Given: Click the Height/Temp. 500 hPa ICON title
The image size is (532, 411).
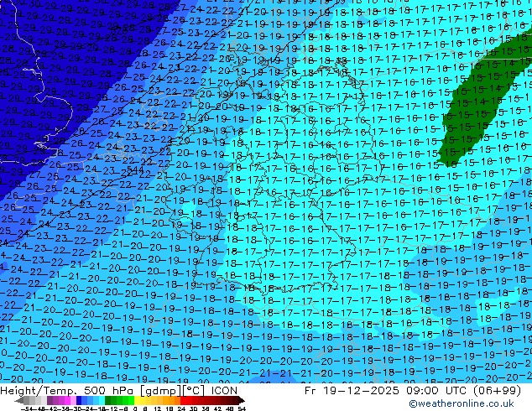Looking at the screenshot, I should [x=119, y=390].
